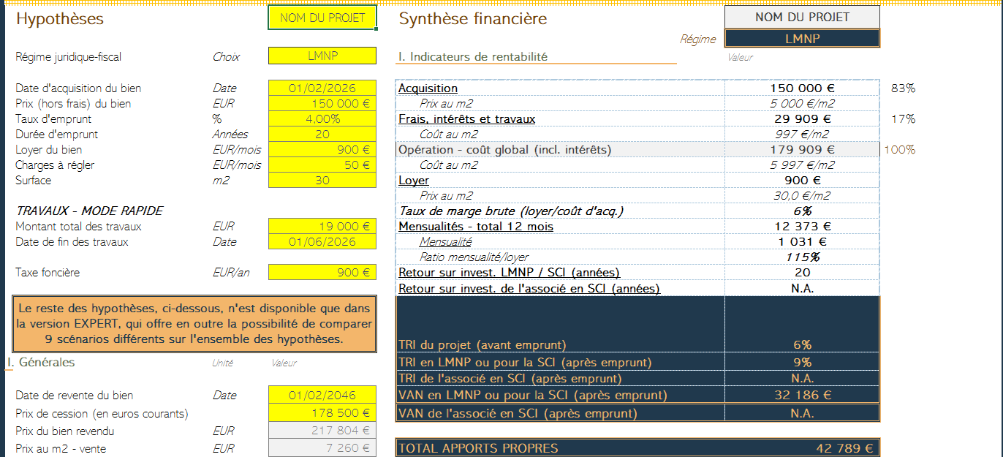Click the Frais, intérêts et travaux label
Screen dimensions: 1003x457
[x=466, y=119]
